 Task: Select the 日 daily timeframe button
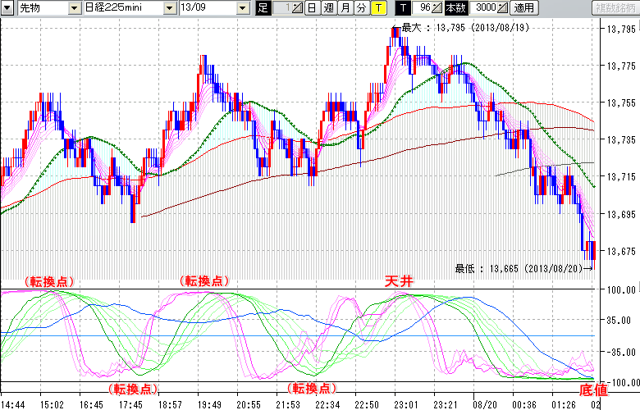click(x=311, y=8)
